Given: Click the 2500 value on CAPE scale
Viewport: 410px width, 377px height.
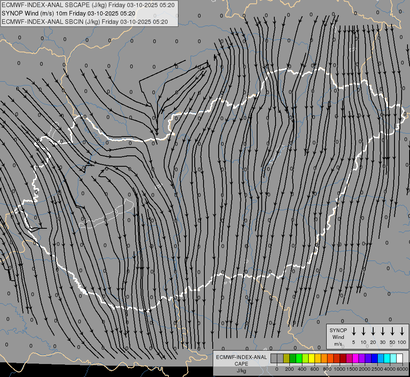Looking at the screenshot, I should point(377,369).
